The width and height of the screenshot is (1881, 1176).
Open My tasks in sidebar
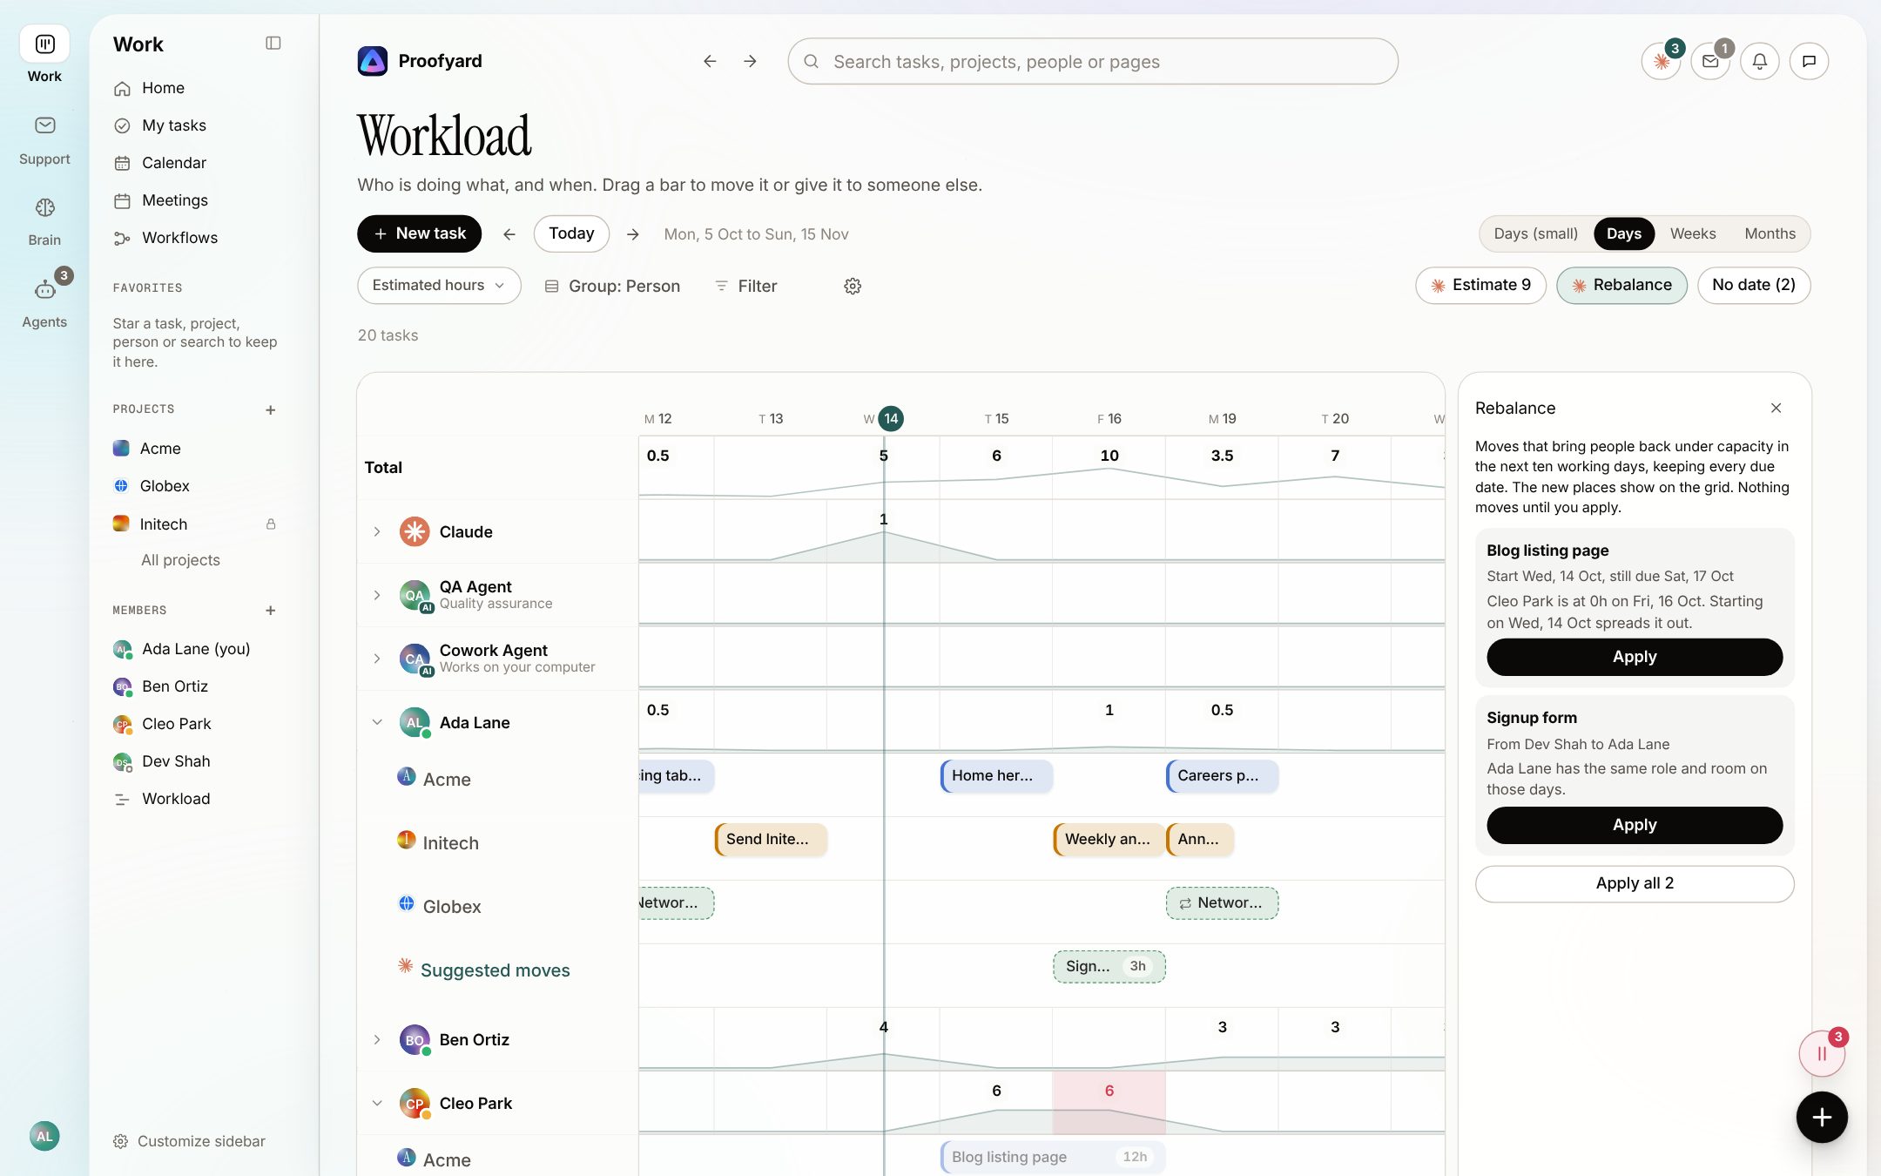click(197, 125)
